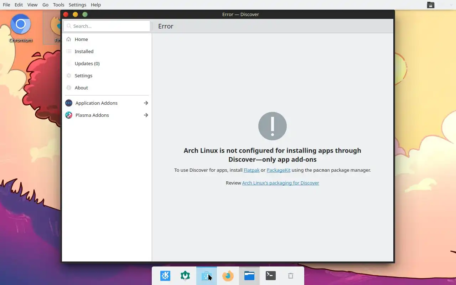Open the Go menu

tap(45, 5)
